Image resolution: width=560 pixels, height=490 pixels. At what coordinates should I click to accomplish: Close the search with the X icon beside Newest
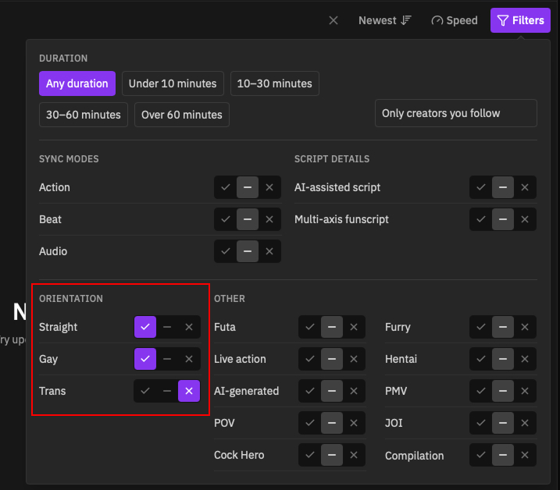click(x=334, y=20)
